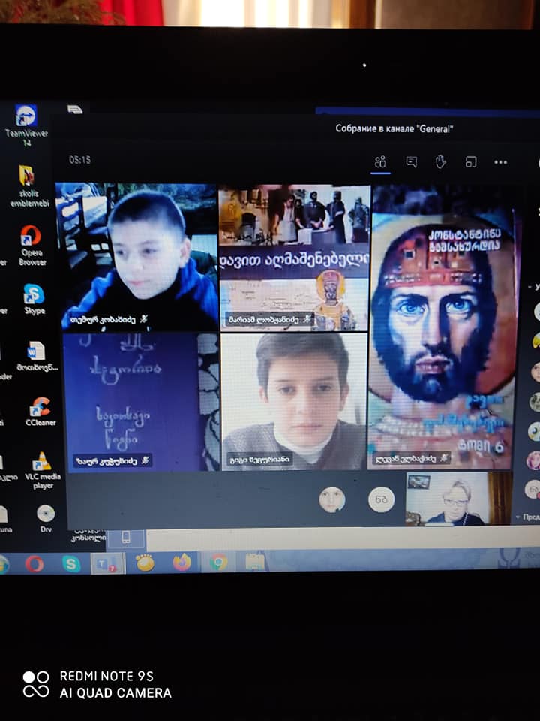
Task: Show the meeting participants panel icon
Action: pyautogui.click(x=380, y=162)
